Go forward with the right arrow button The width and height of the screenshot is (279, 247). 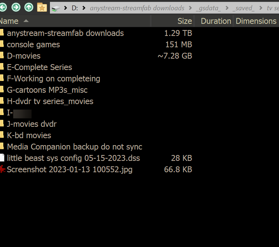16,7
